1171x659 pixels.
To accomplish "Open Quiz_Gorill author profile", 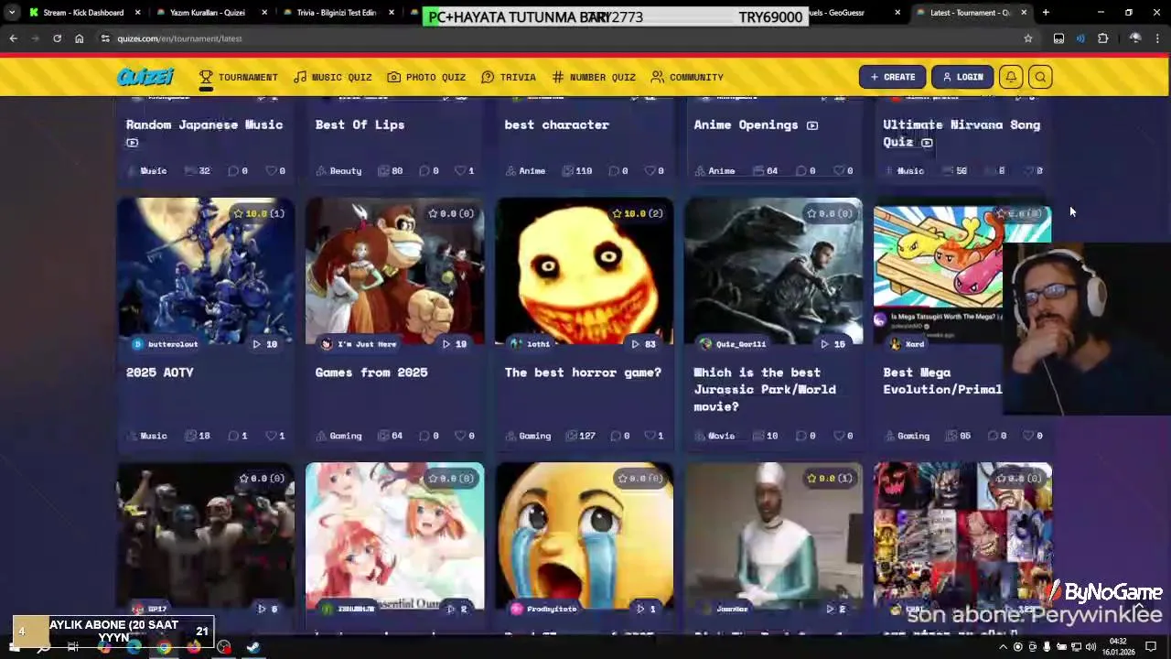I will (734, 344).
